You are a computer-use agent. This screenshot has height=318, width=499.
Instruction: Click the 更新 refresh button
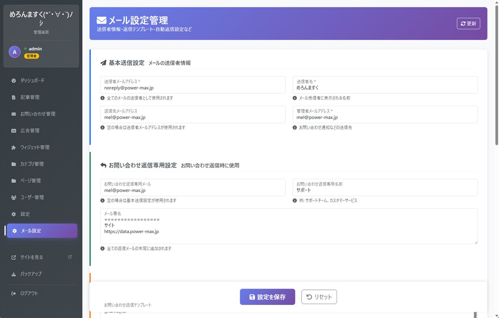(468, 24)
